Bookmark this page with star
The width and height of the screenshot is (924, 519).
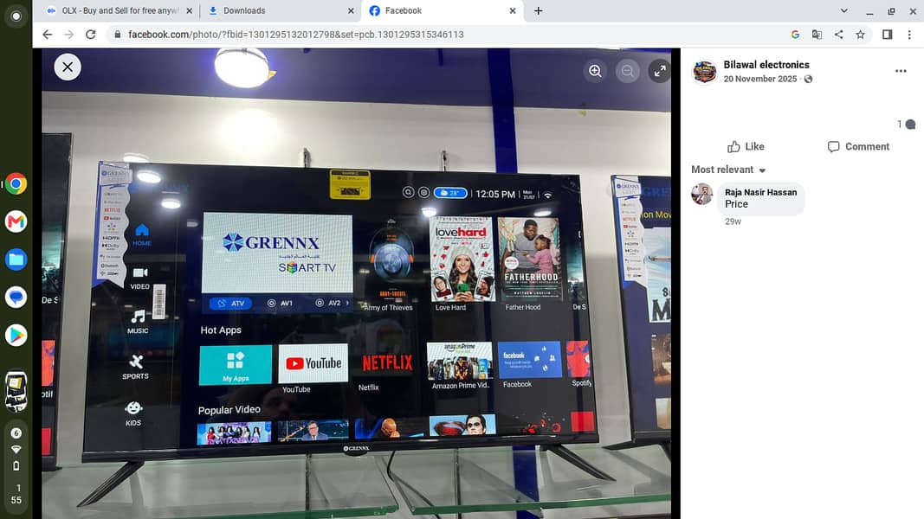(x=861, y=35)
